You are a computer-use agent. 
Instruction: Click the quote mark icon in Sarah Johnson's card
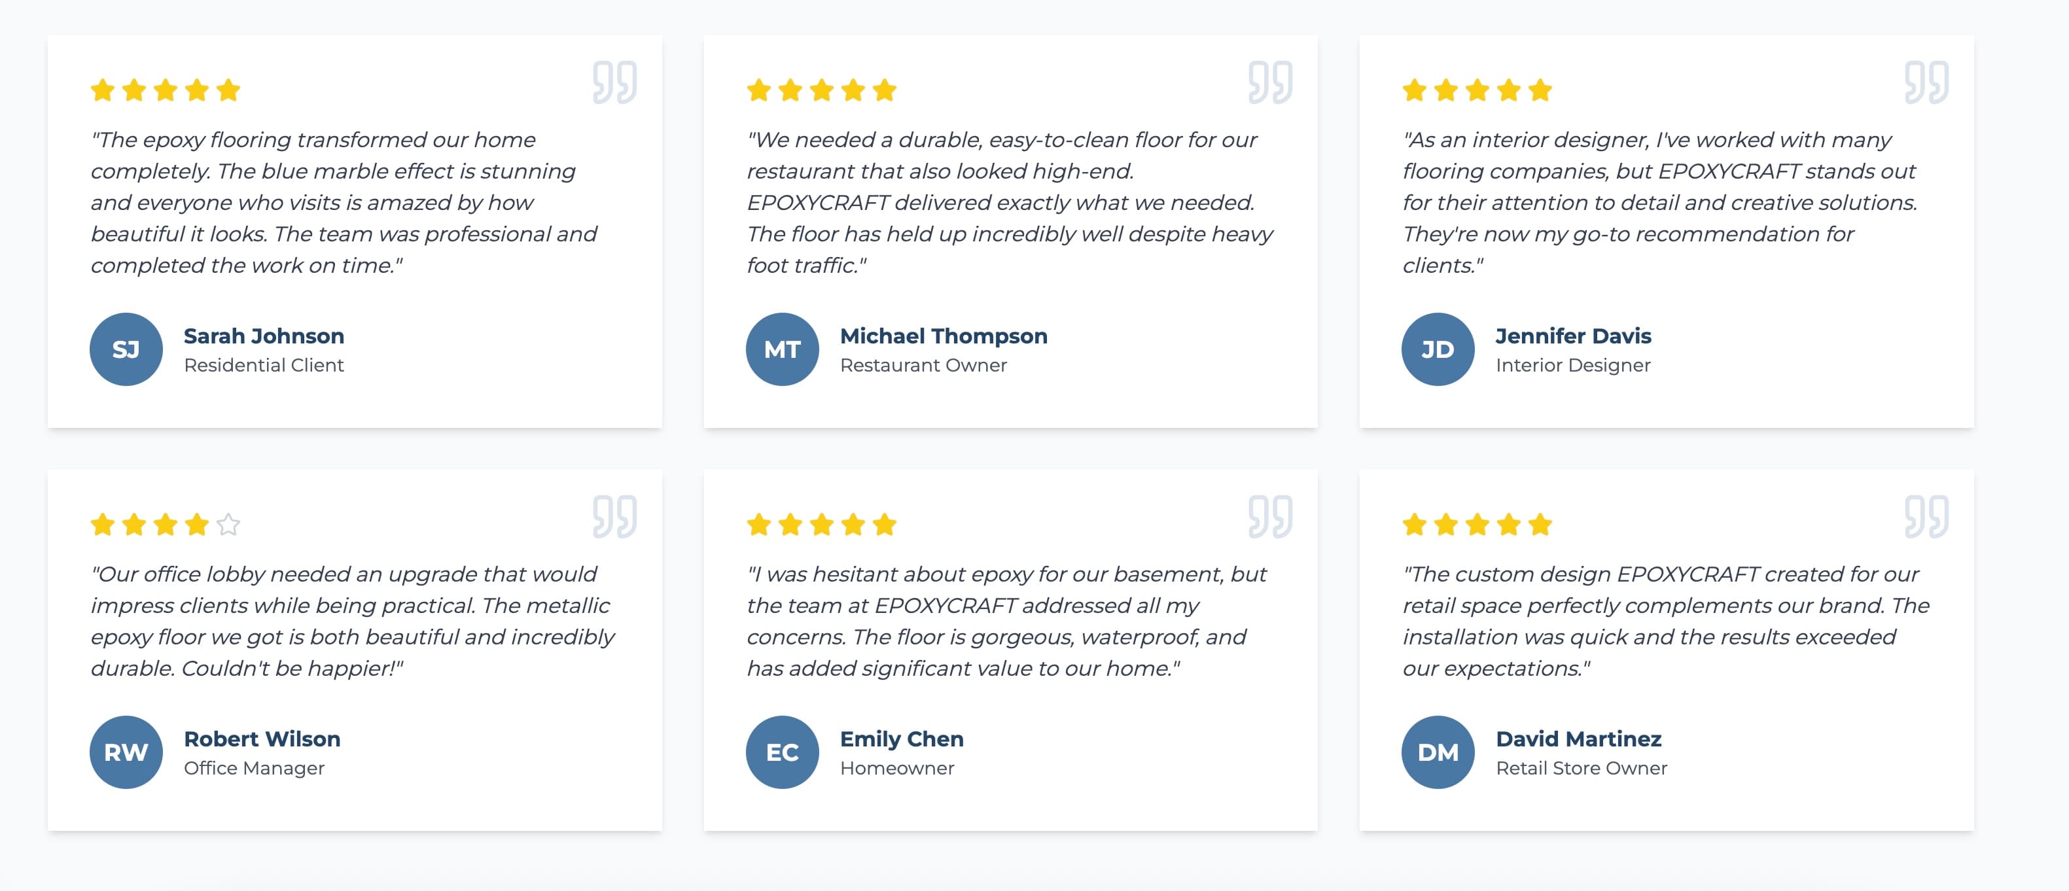coord(615,82)
